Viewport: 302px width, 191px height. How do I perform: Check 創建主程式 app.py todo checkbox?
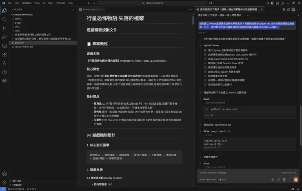(205, 72)
